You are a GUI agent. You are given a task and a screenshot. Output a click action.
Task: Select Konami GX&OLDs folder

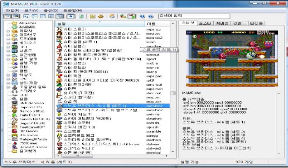pos(35,119)
